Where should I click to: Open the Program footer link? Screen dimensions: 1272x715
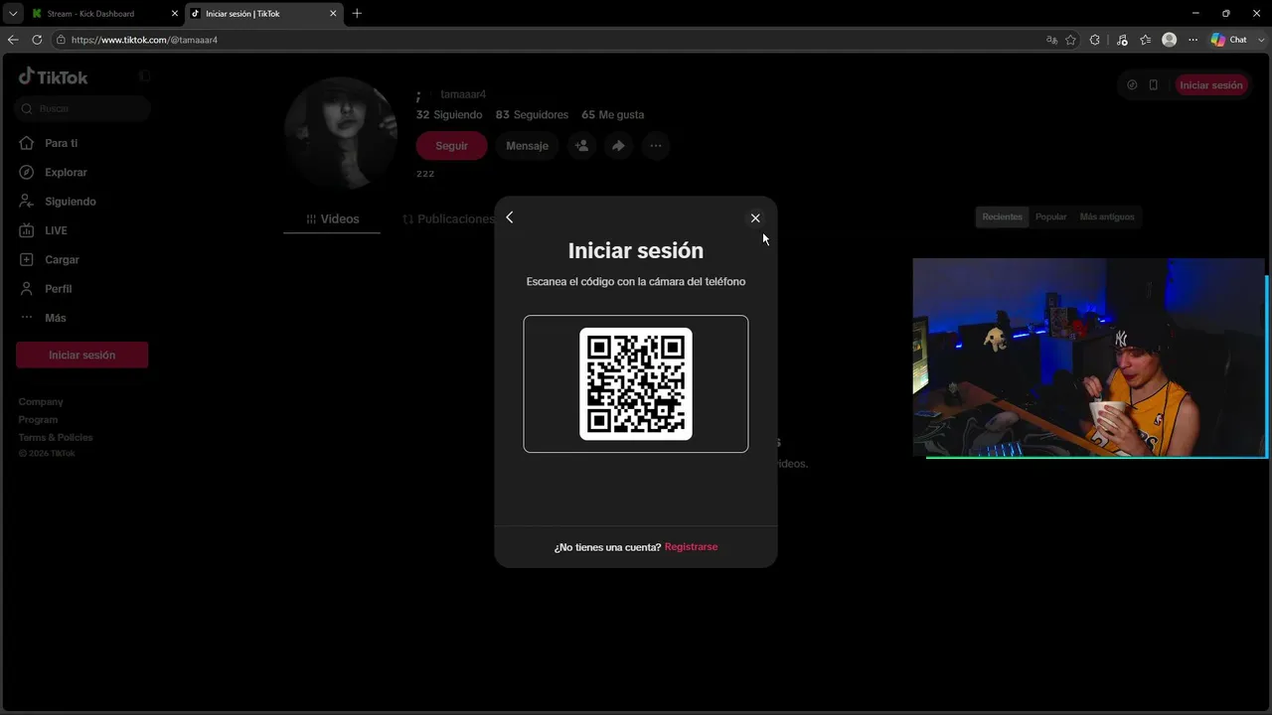(x=38, y=420)
